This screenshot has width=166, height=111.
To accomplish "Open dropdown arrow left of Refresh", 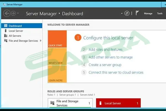I will [x=122, y=13].
